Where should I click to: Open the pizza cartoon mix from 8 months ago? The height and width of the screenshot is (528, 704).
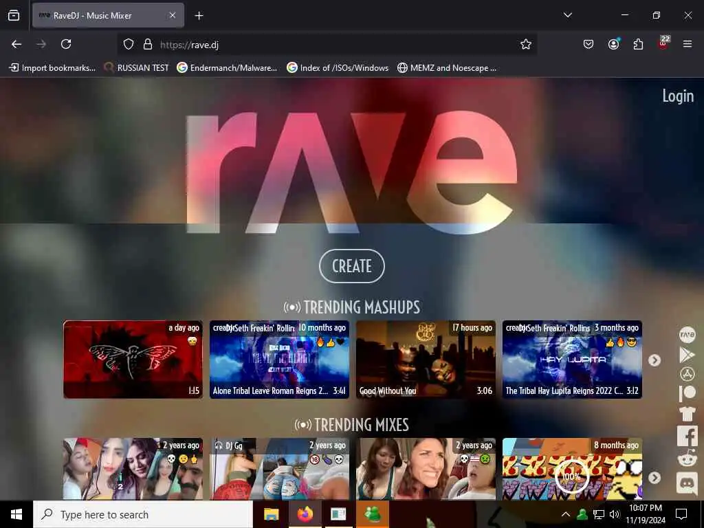572,469
